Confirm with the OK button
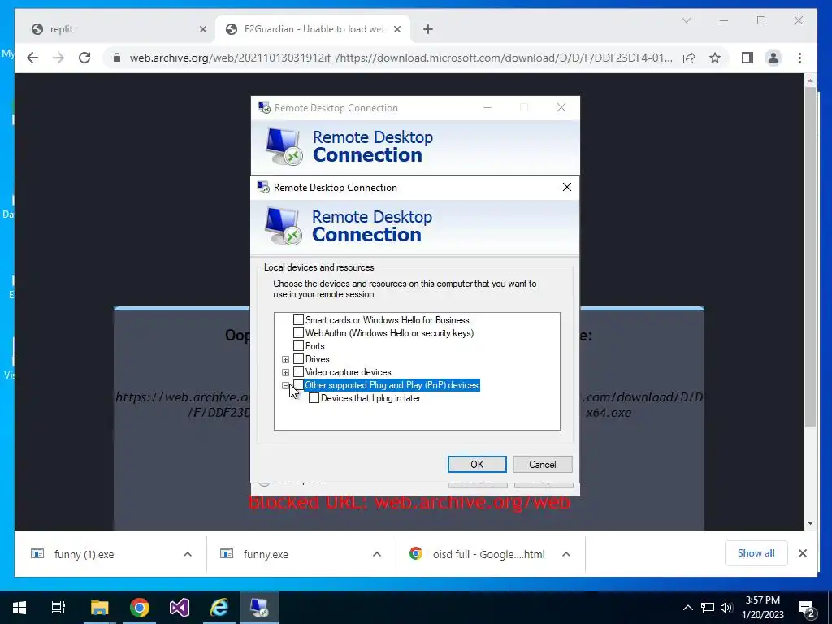Viewport: 832px width, 624px height. tap(477, 464)
